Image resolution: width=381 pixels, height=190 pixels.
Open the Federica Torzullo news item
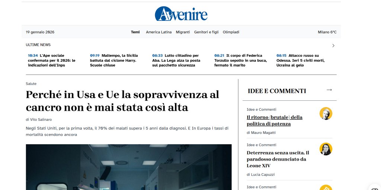click(238, 60)
